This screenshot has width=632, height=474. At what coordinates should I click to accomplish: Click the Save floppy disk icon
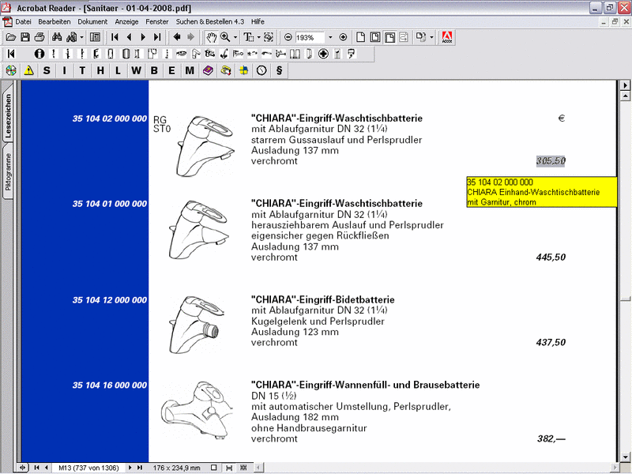pyautogui.click(x=25, y=37)
